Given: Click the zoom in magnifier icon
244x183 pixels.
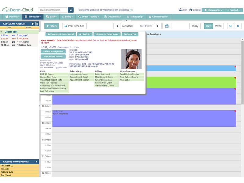Looking at the screenshot, I should (238, 26).
